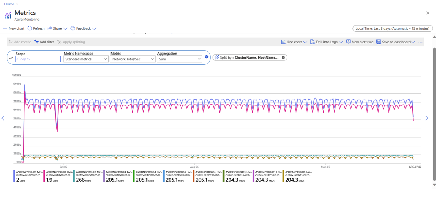
Task: Change the Sum aggregation dropdown
Action: click(179, 59)
